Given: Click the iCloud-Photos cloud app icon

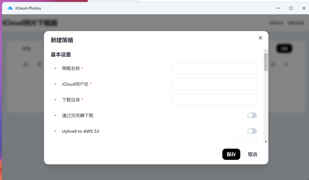Looking at the screenshot, I should 10,8.
